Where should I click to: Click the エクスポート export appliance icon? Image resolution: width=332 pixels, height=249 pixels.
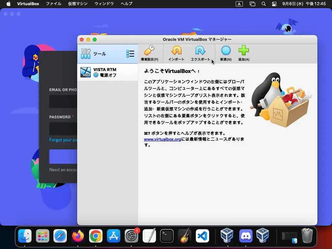[200, 51]
